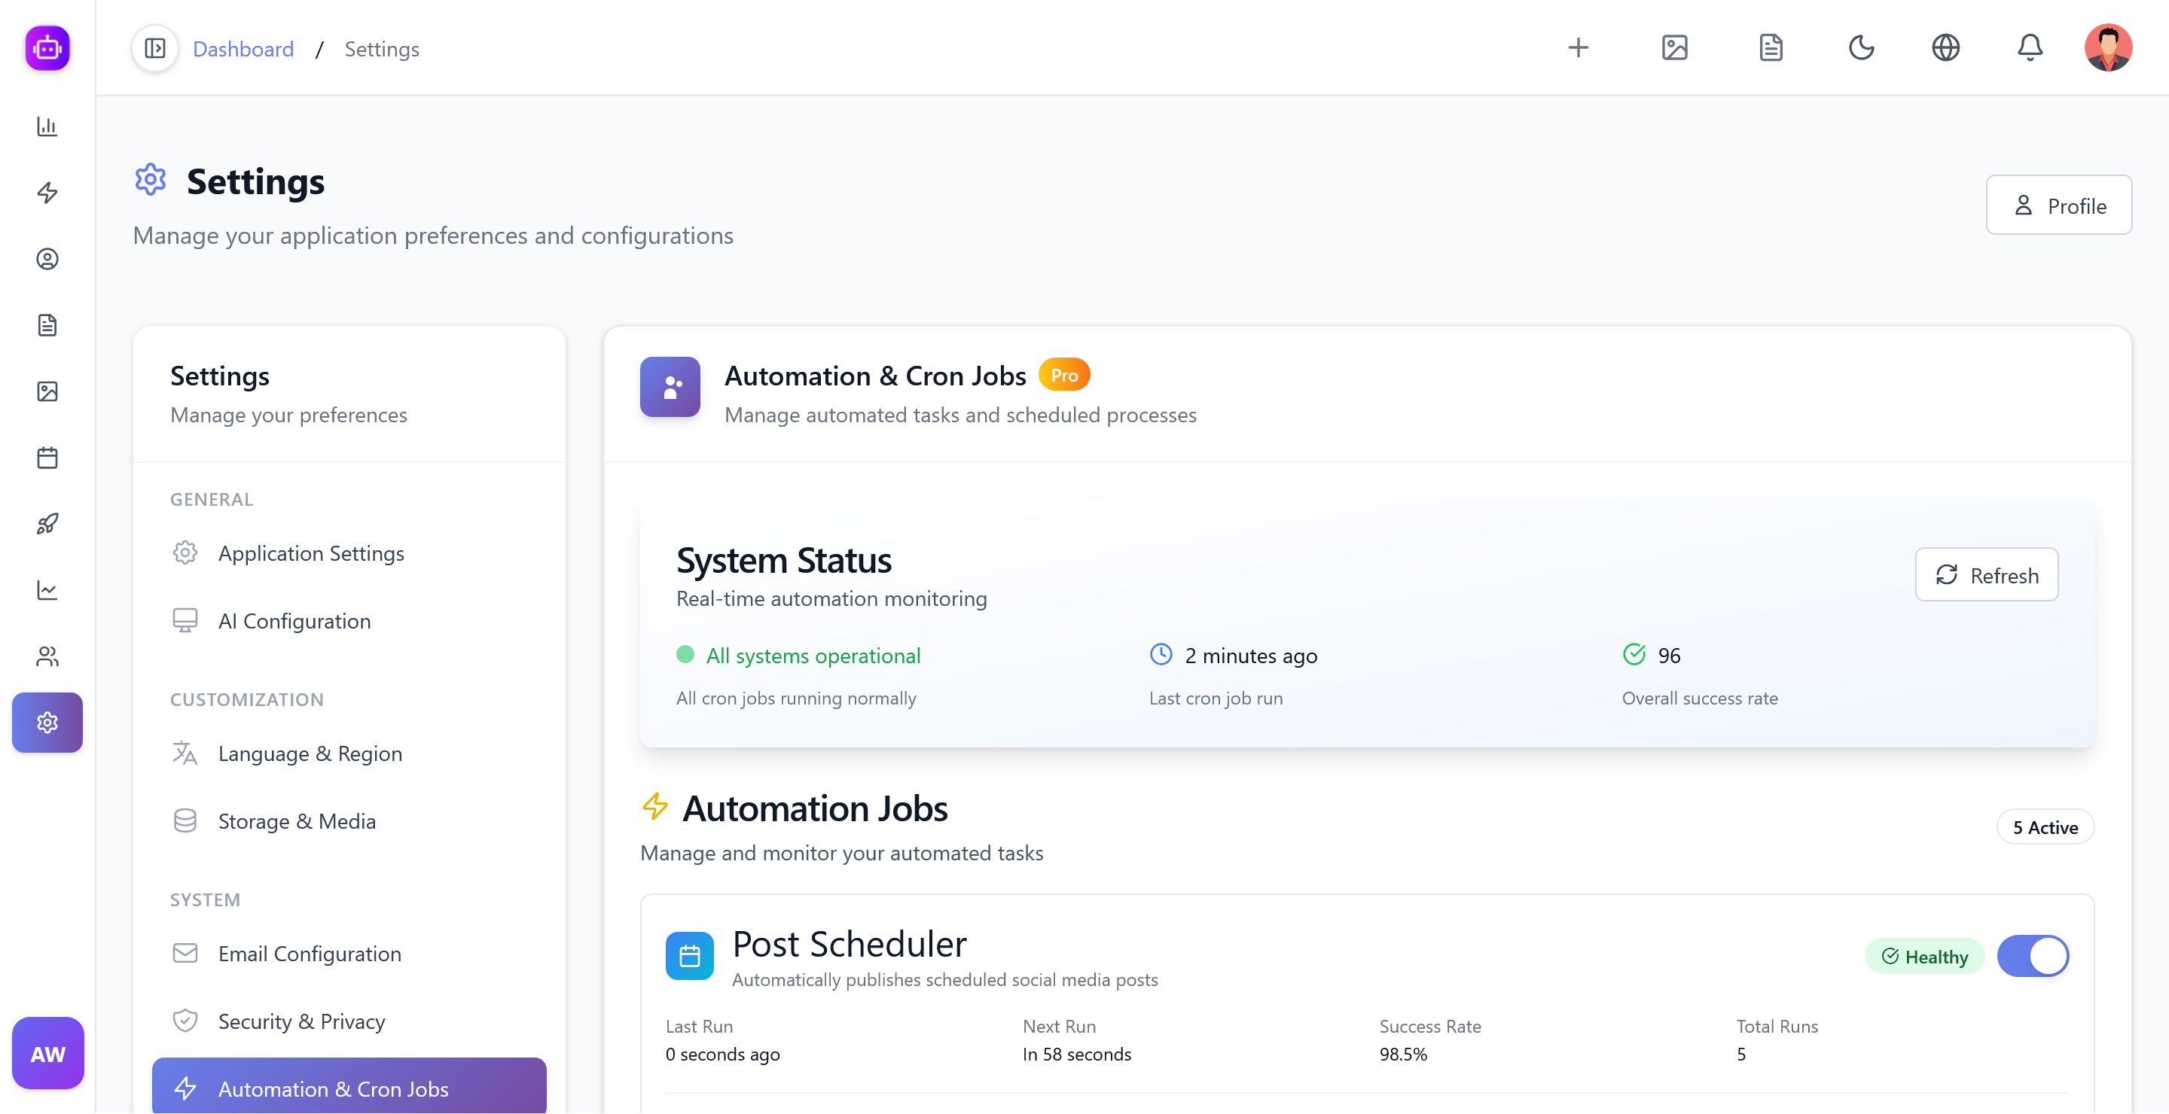The image size is (2169, 1114).
Task: Click the Refresh button in System Status
Action: (x=1986, y=574)
